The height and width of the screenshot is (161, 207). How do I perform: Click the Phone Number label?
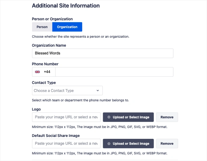[45, 64]
